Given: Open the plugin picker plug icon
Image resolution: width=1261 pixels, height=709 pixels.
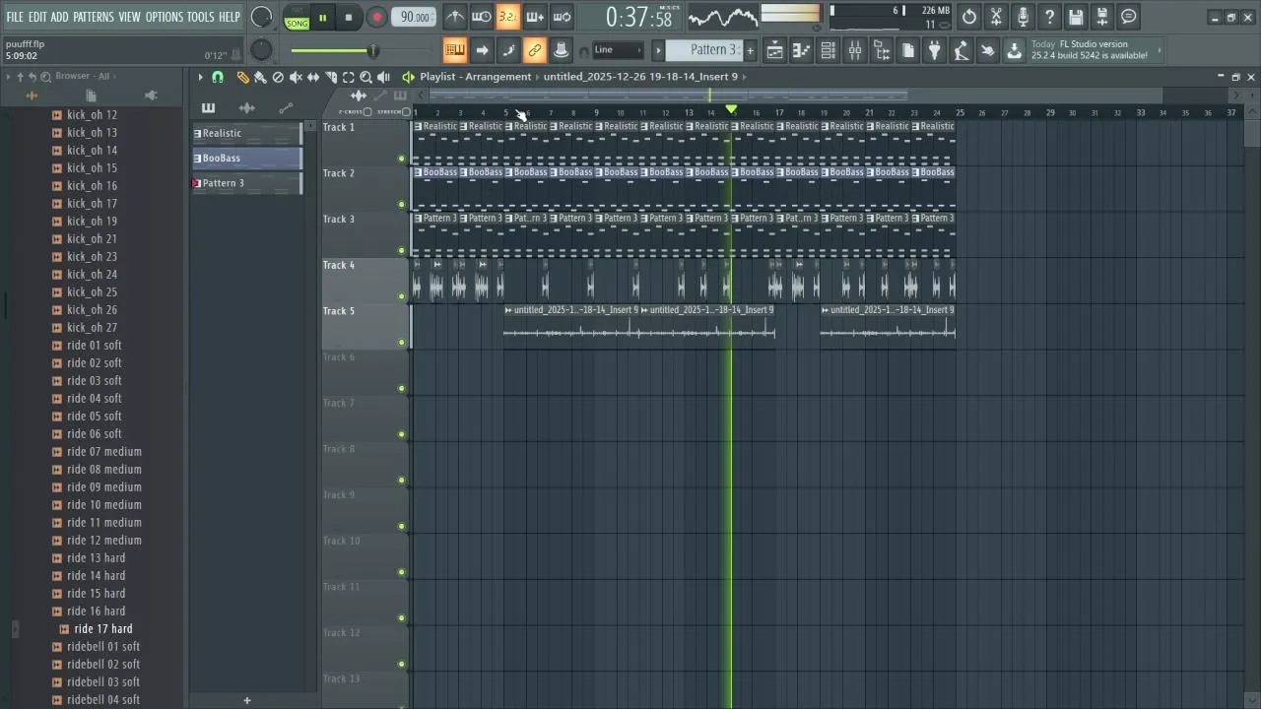Looking at the screenshot, I should pos(935,50).
